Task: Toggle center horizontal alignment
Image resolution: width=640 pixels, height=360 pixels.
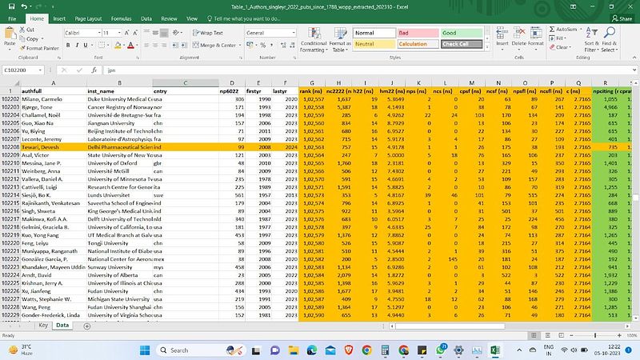Action: pyautogui.click(x=155, y=45)
